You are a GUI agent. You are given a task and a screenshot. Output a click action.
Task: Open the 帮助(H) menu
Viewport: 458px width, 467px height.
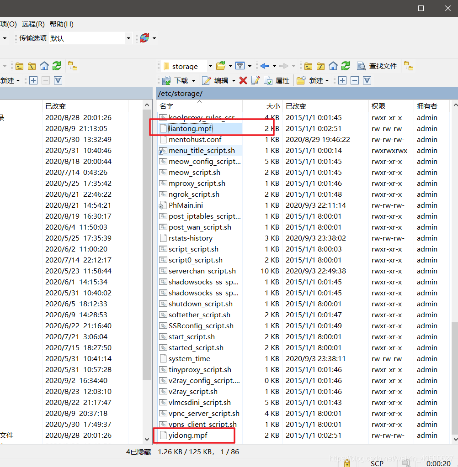click(x=61, y=24)
